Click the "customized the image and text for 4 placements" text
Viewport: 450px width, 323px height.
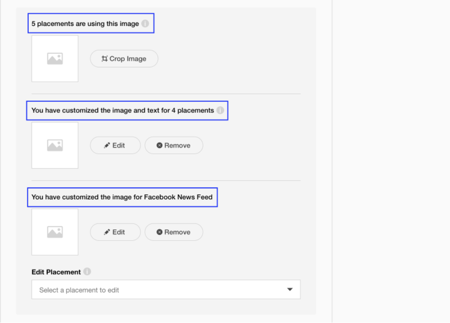pyautogui.click(x=122, y=110)
